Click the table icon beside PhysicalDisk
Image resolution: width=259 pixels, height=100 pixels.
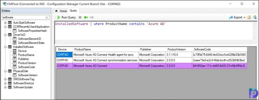coord(10,71)
